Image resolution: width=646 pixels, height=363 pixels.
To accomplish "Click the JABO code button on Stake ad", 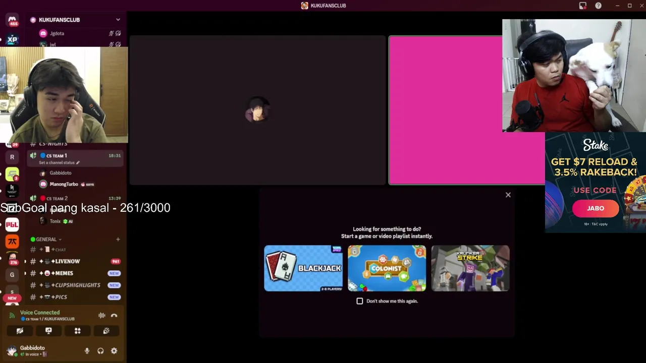I will click(595, 208).
